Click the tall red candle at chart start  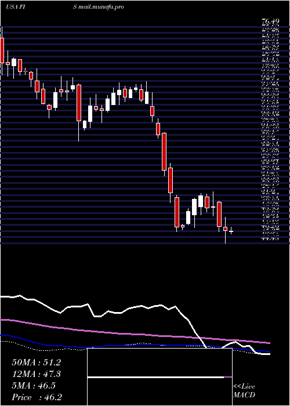(2, 50)
